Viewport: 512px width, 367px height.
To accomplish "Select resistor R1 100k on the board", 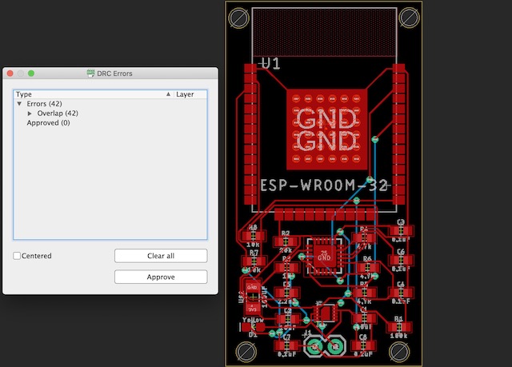I will click(400, 326).
